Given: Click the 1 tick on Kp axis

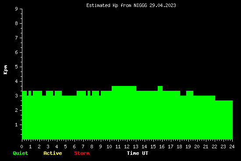Looking at the screenshot, I should click(x=17, y=125).
